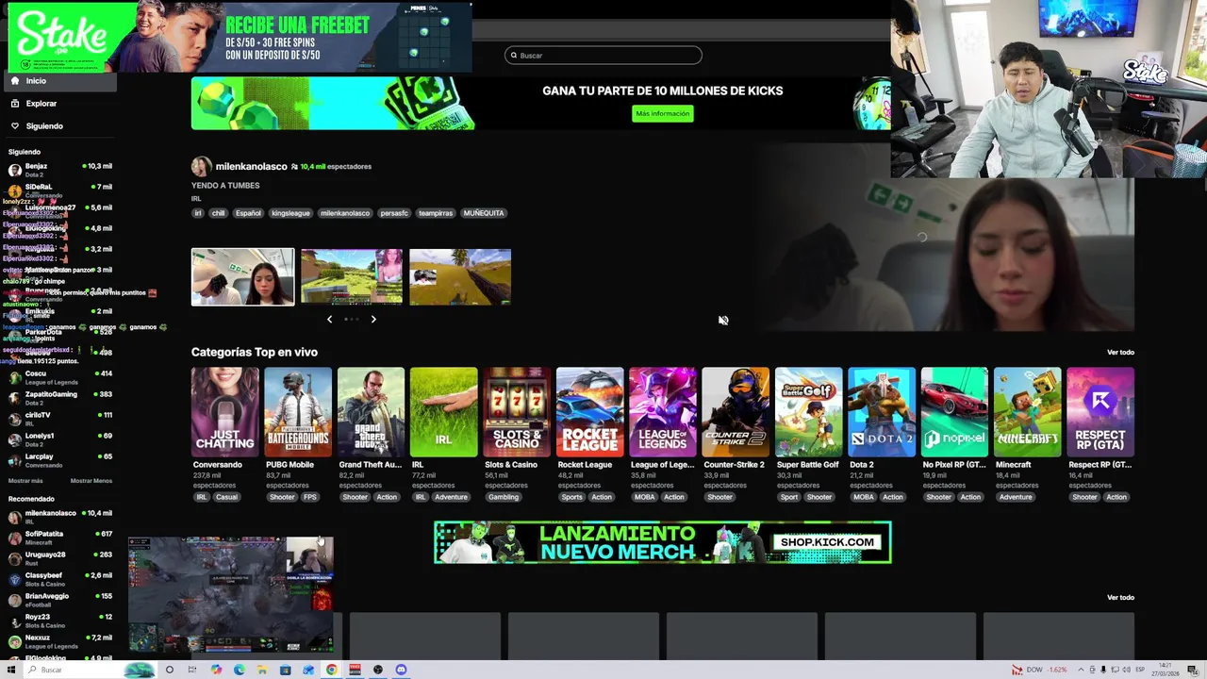Click the chill tag

coord(218,213)
